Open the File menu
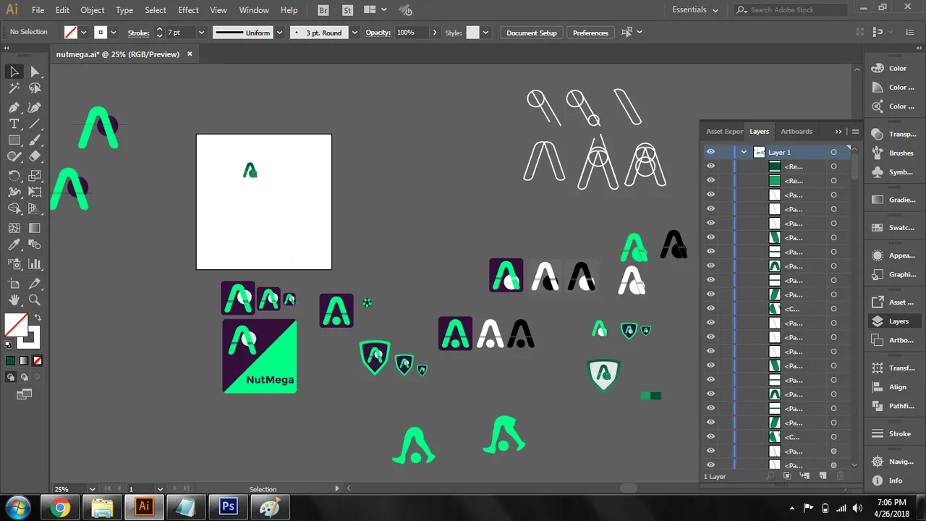The width and height of the screenshot is (926, 521). pos(38,10)
